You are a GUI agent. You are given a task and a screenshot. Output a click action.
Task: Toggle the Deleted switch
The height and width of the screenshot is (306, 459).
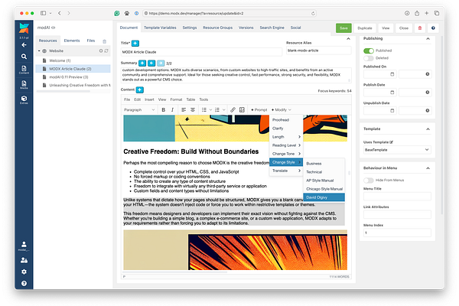click(369, 58)
